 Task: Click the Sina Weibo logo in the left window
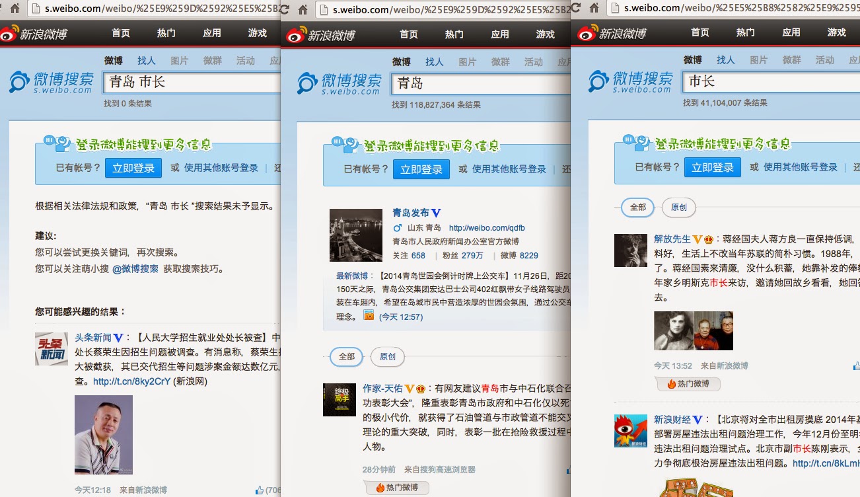pyautogui.click(x=34, y=33)
